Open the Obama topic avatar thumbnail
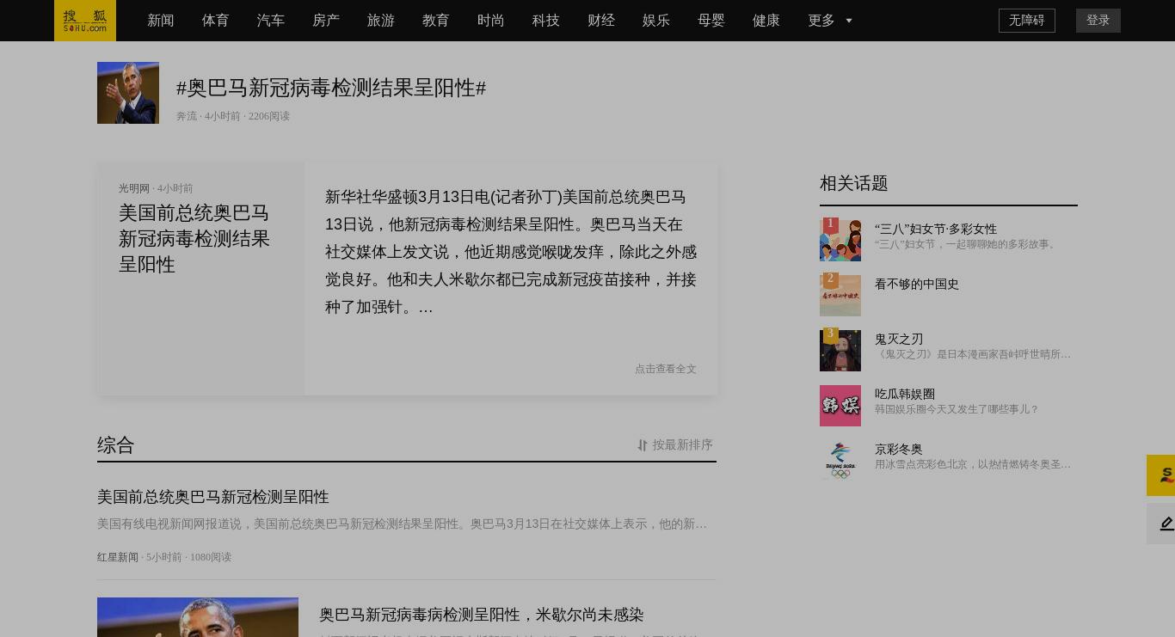Viewport: 1175px width, 637px height. [x=128, y=93]
